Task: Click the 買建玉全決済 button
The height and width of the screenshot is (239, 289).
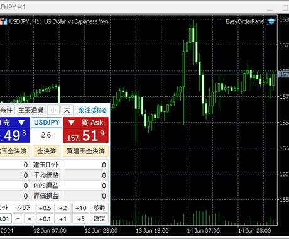Action: tap(85, 151)
